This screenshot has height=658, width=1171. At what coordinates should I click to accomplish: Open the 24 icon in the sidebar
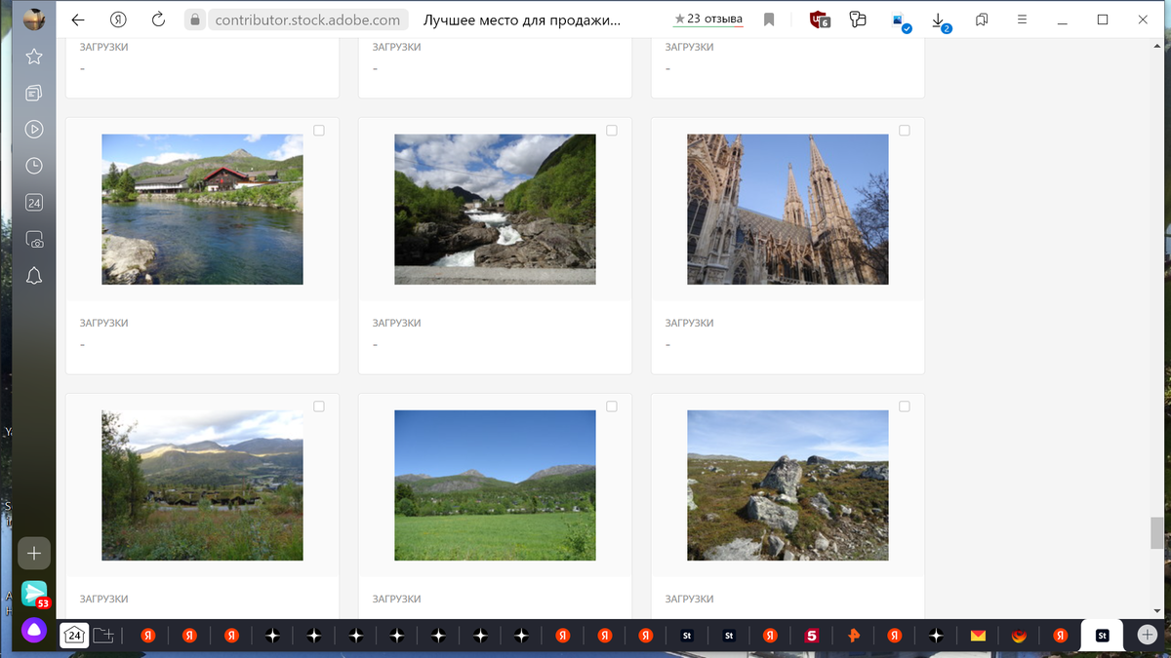(x=34, y=203)
